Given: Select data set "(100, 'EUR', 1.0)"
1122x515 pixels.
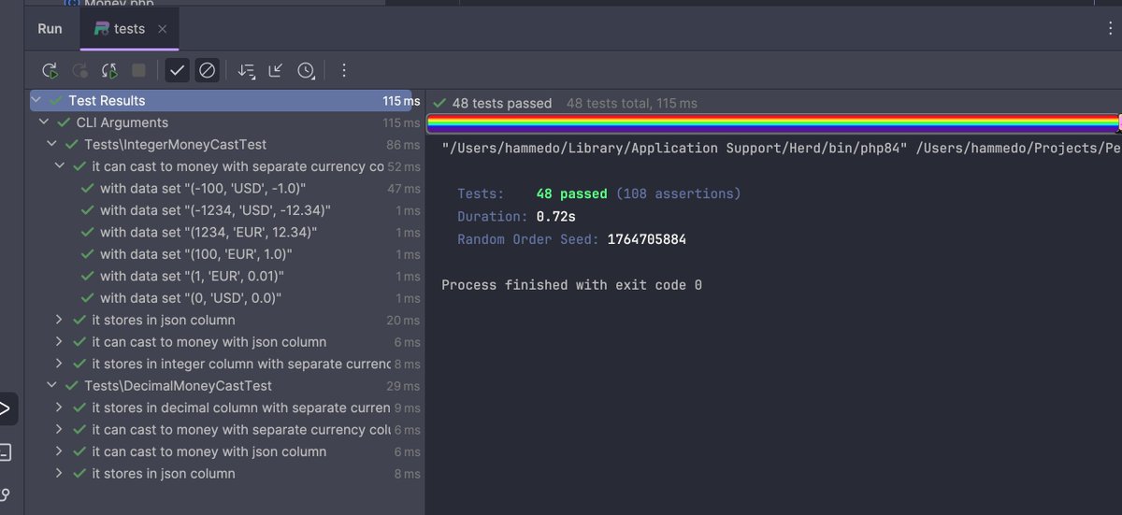Looking at the screenshot, I should pyautogui.click(x=196, y=254).
